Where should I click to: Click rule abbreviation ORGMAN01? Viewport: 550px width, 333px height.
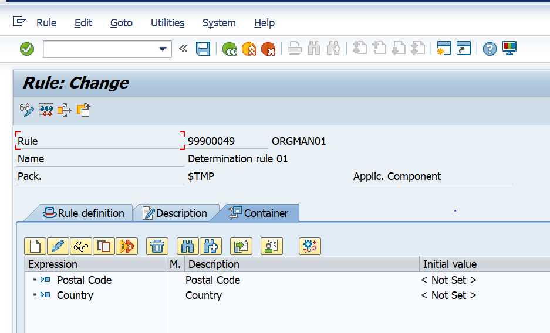299,141
